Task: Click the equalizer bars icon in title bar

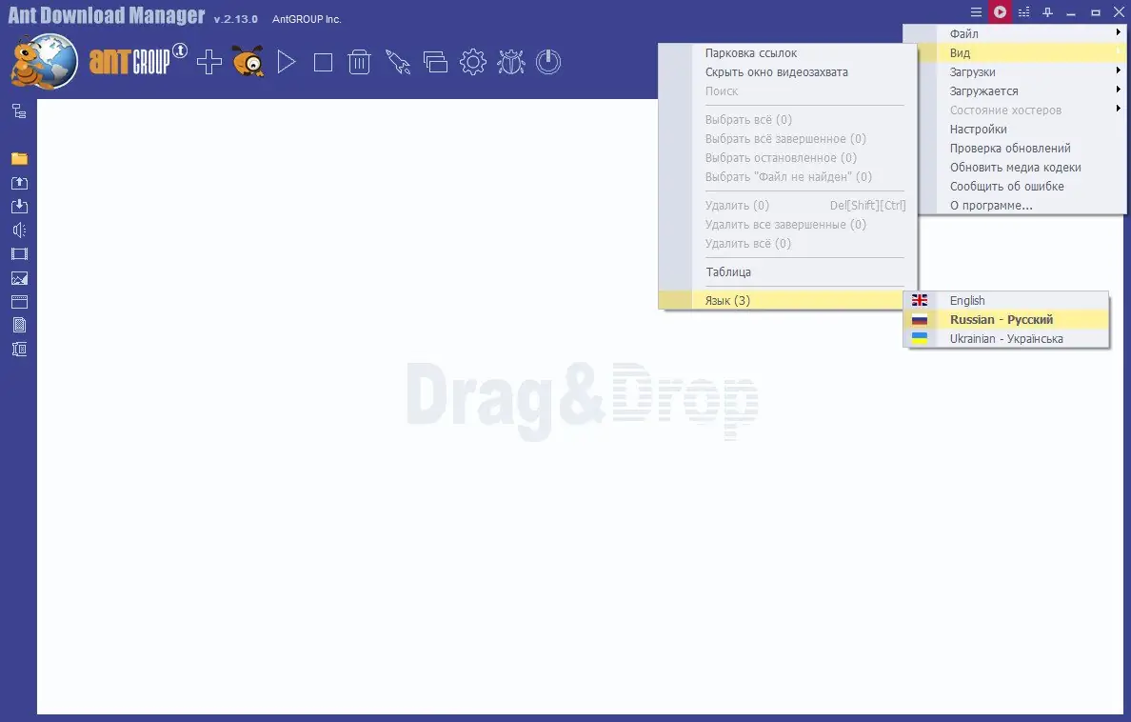Action: (1023, 12)
